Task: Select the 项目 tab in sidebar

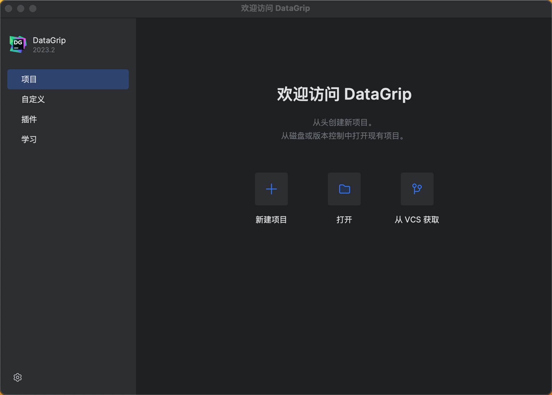Action: [x=68, y=79]
